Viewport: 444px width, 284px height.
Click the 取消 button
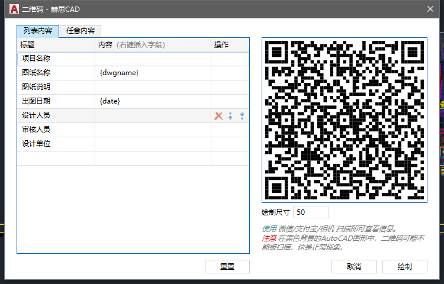point(353,266)
